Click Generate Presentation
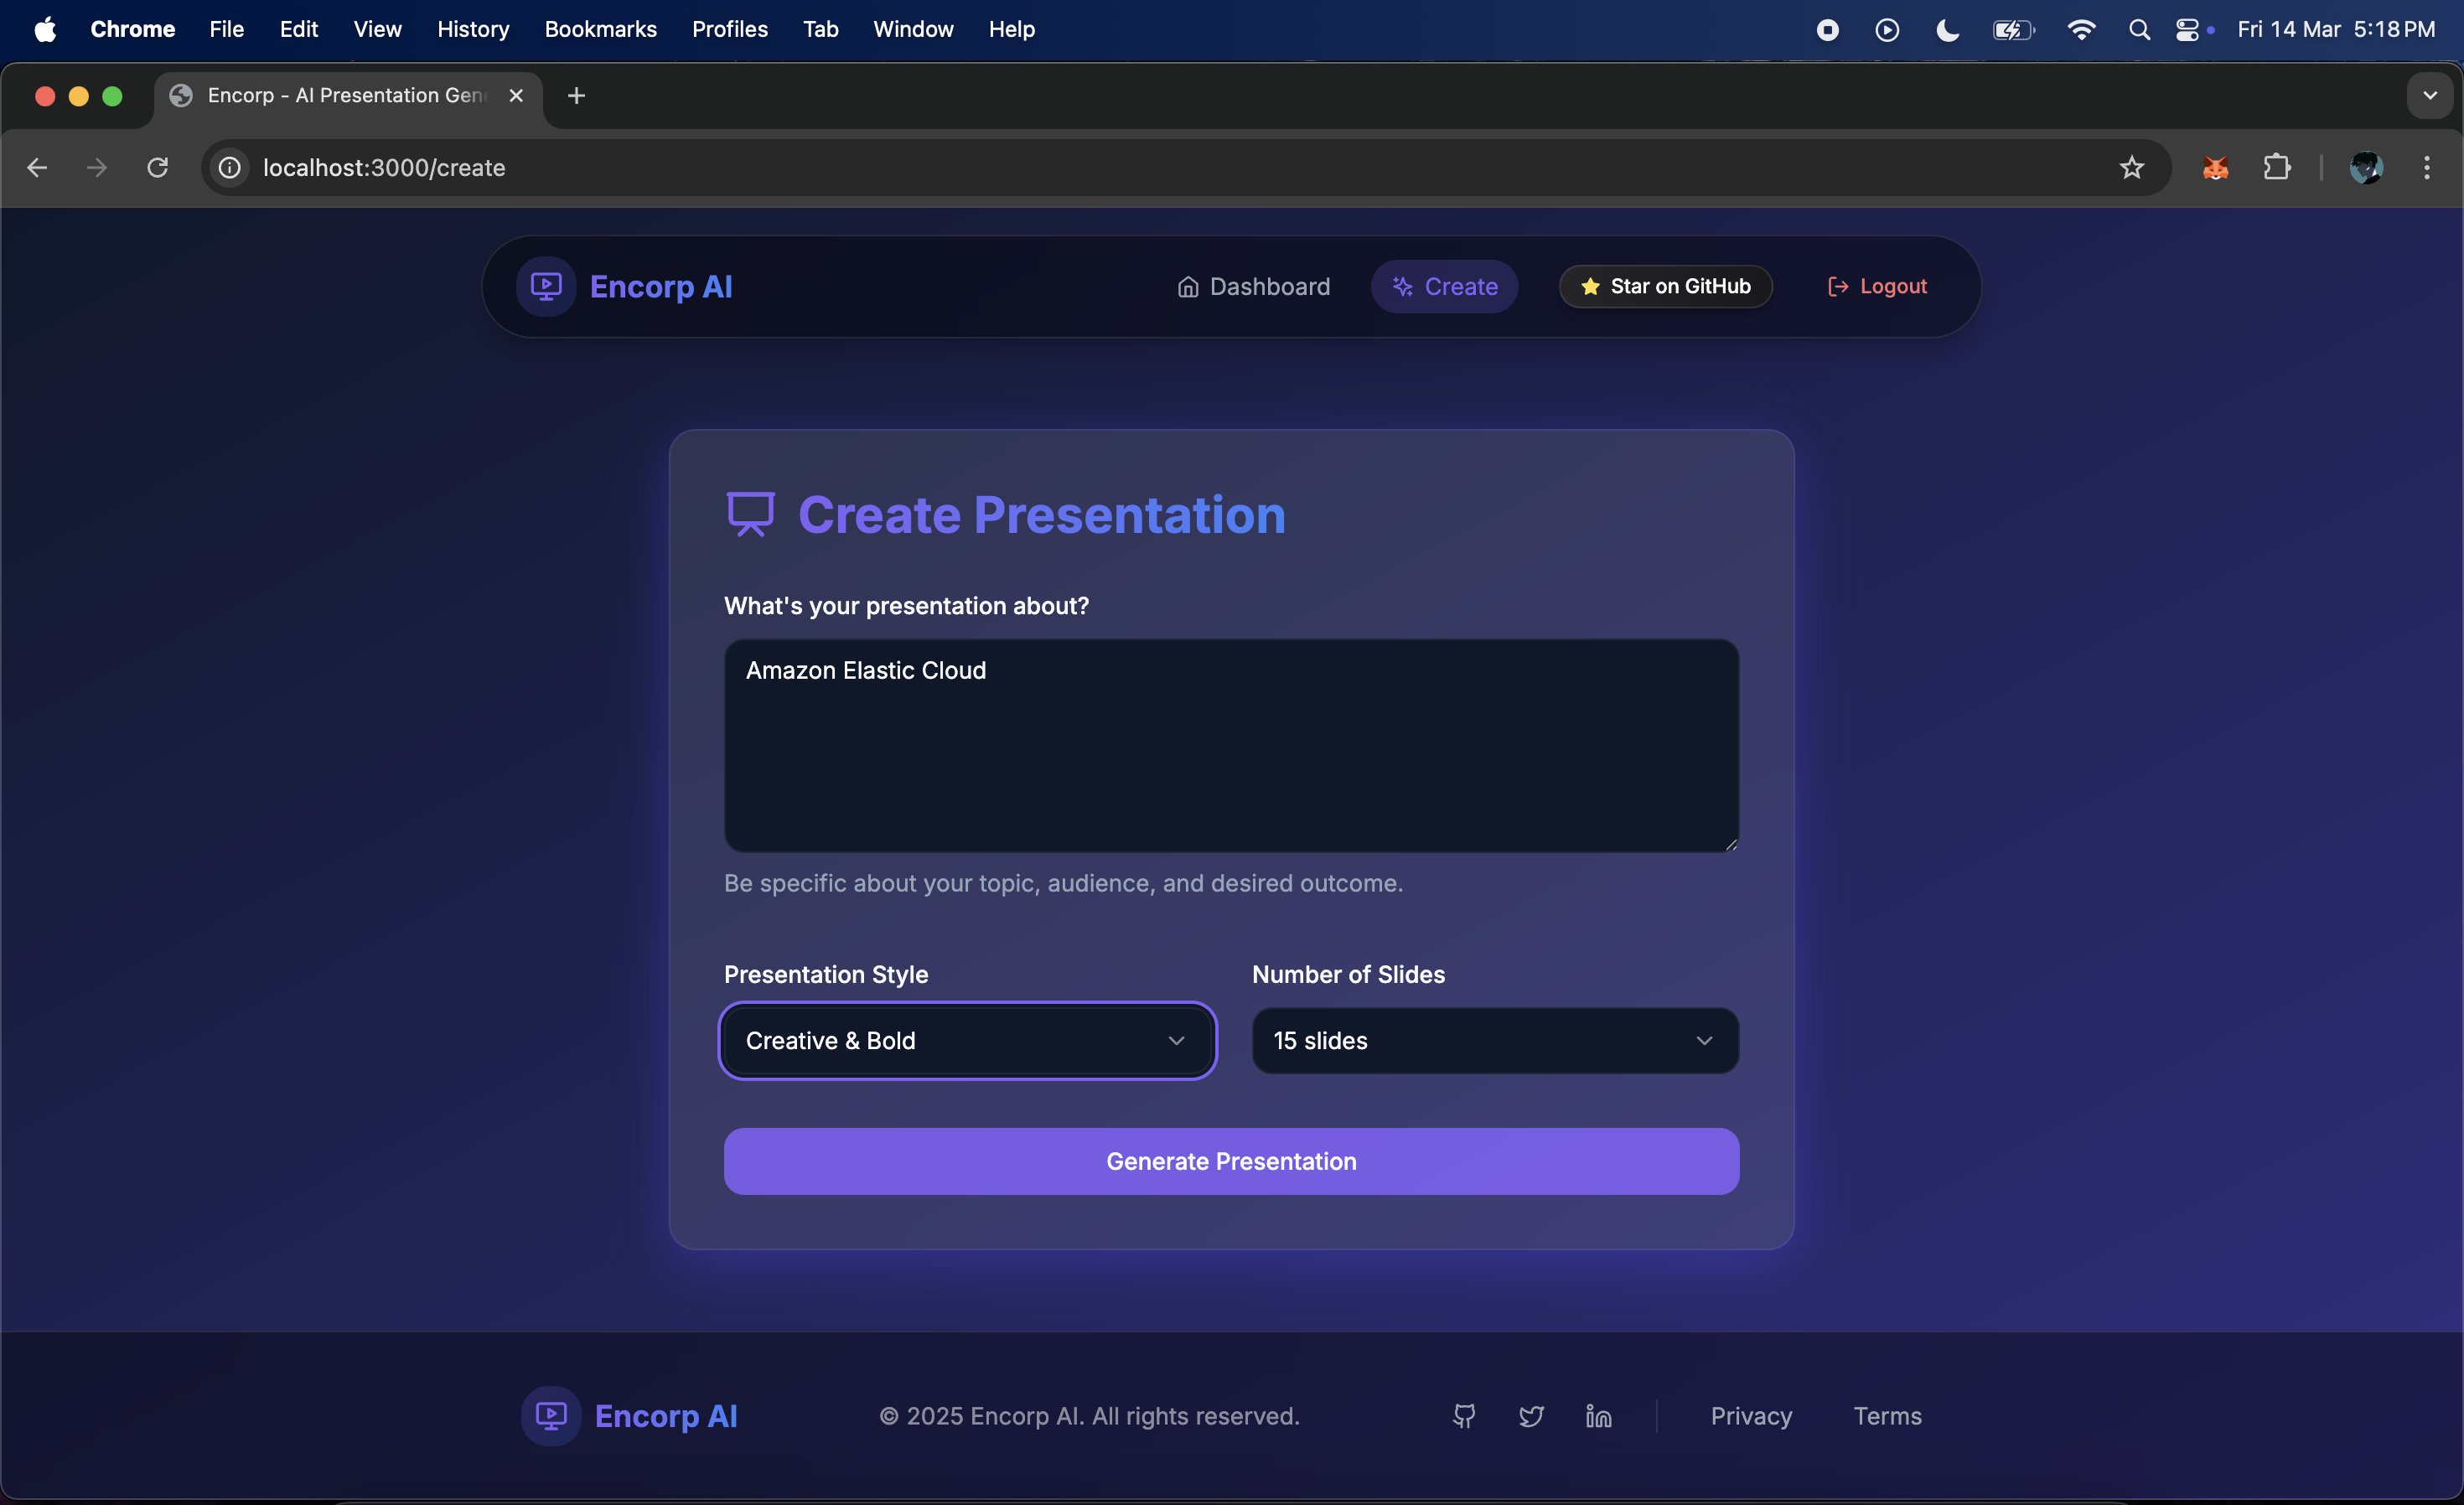This screenshot has height=1505, width=2464. pos(1231,1161)
